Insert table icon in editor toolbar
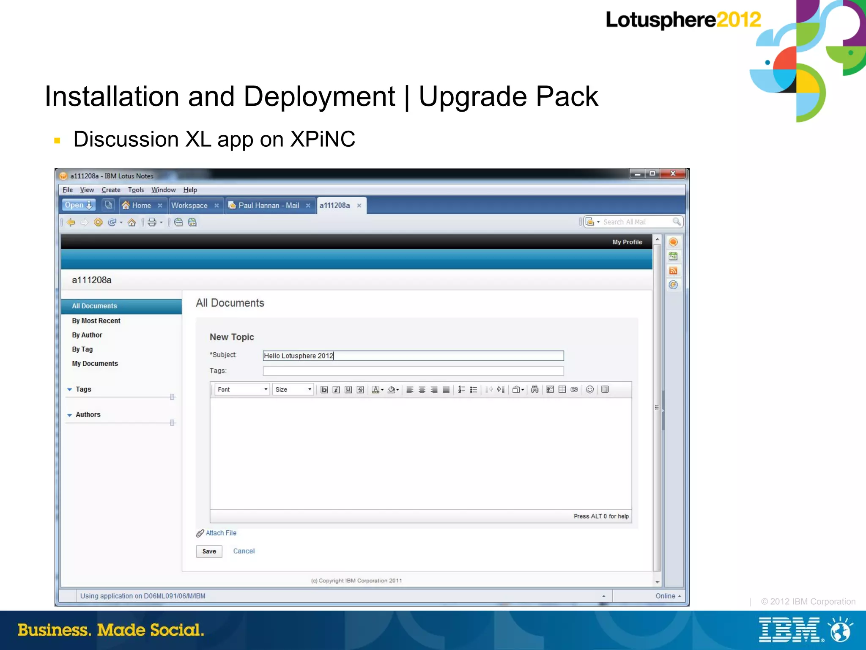 pos(562,389)
